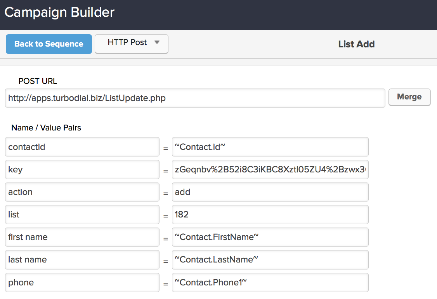This screenshot has height=299, width=437.
Task: Click the key name field
Action: pos(82,170)
